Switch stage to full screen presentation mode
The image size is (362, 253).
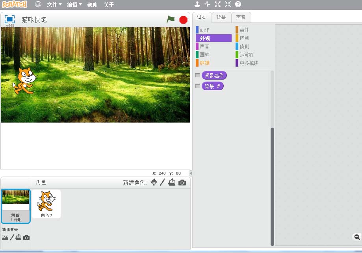pyautogui.click(x=10, y=19)
